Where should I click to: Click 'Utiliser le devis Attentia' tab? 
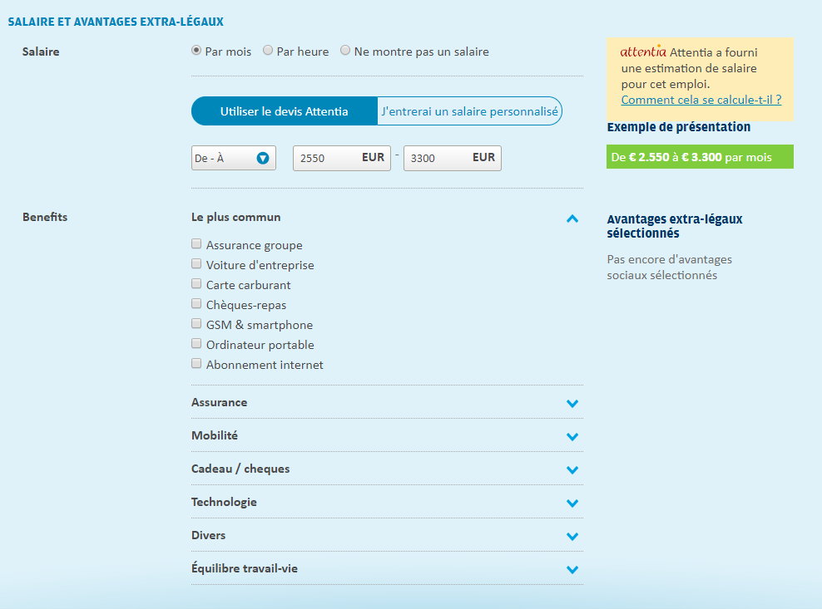point(285,111)
